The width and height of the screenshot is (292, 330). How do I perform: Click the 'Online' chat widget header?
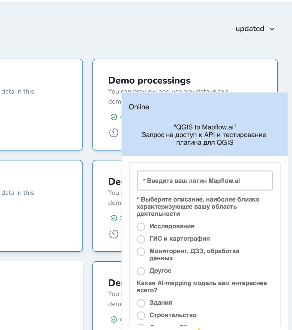[139, 107]
